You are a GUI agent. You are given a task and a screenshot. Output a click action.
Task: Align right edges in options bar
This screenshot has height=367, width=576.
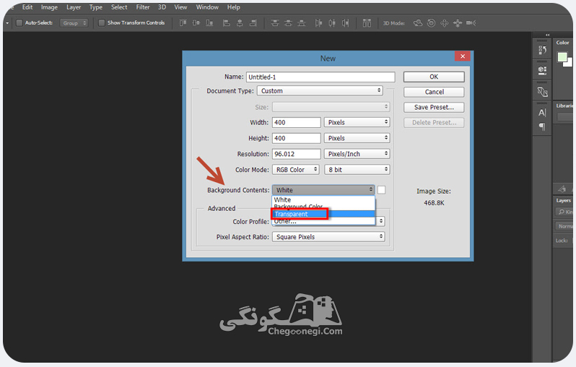[x=253, y=23]
